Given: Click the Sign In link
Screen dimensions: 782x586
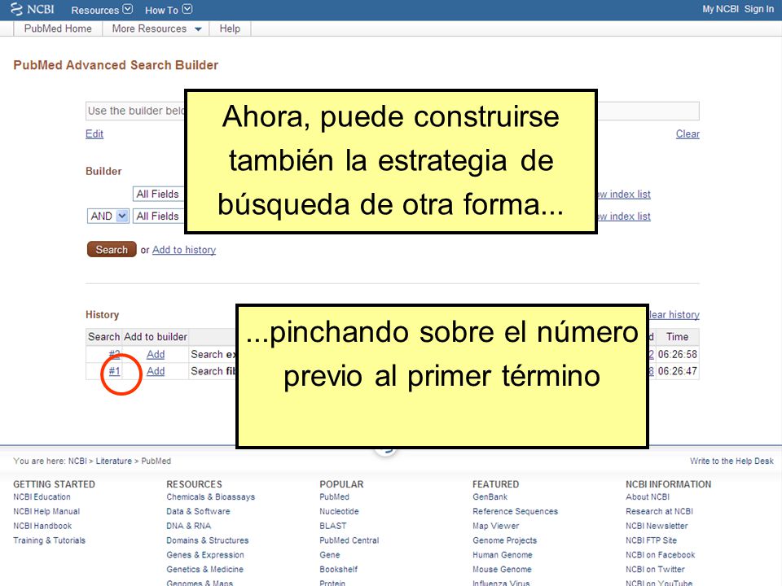Looking at the screenshot, I should (x=758, y=9).
